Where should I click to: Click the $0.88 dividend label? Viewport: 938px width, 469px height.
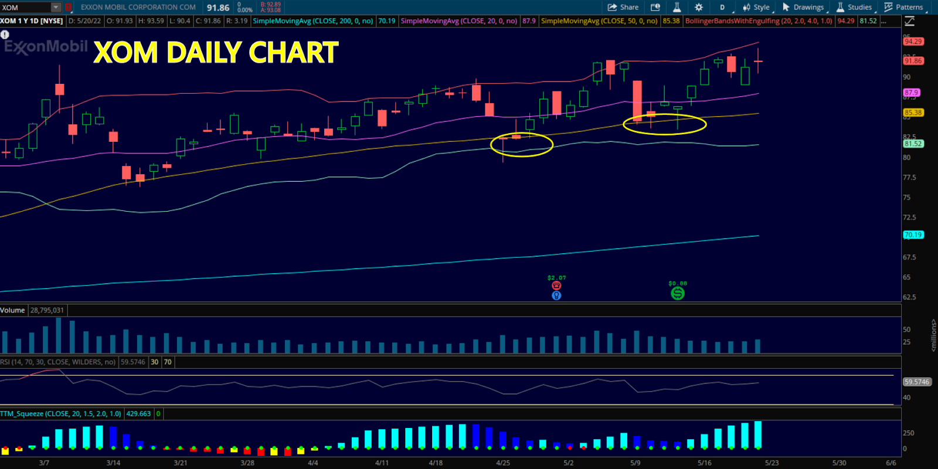point(678,283)
